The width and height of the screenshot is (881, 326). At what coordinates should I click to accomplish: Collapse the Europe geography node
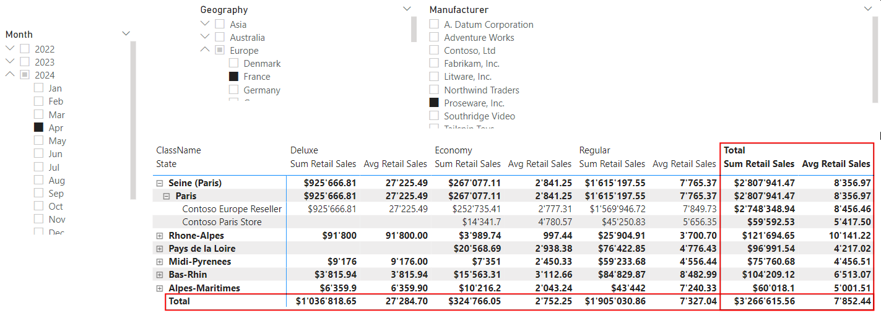[x=205, y=50]
